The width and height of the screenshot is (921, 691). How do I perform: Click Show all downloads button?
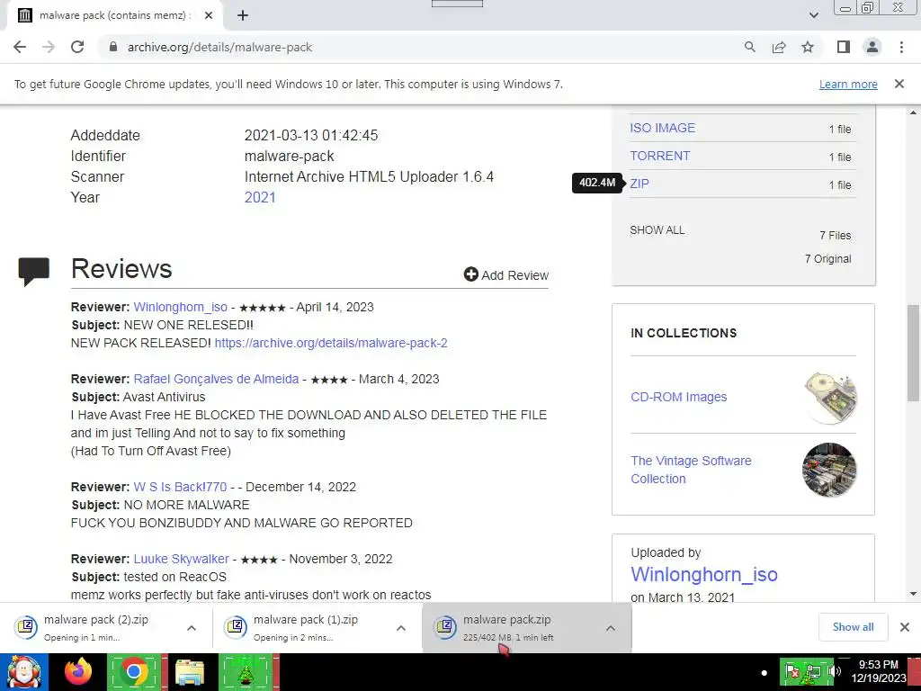(853, 627)
